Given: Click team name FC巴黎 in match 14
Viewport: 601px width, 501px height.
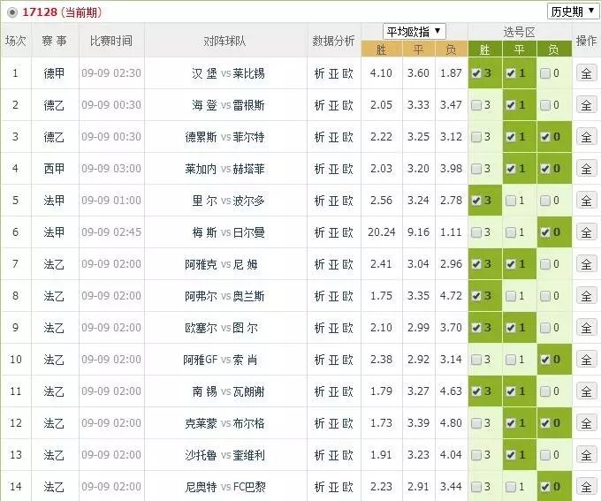Looking at the screenshot, I should point(249,487).
